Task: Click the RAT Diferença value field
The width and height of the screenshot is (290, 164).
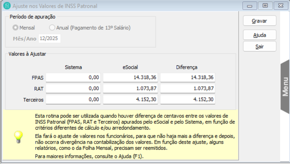Action: 187,89
